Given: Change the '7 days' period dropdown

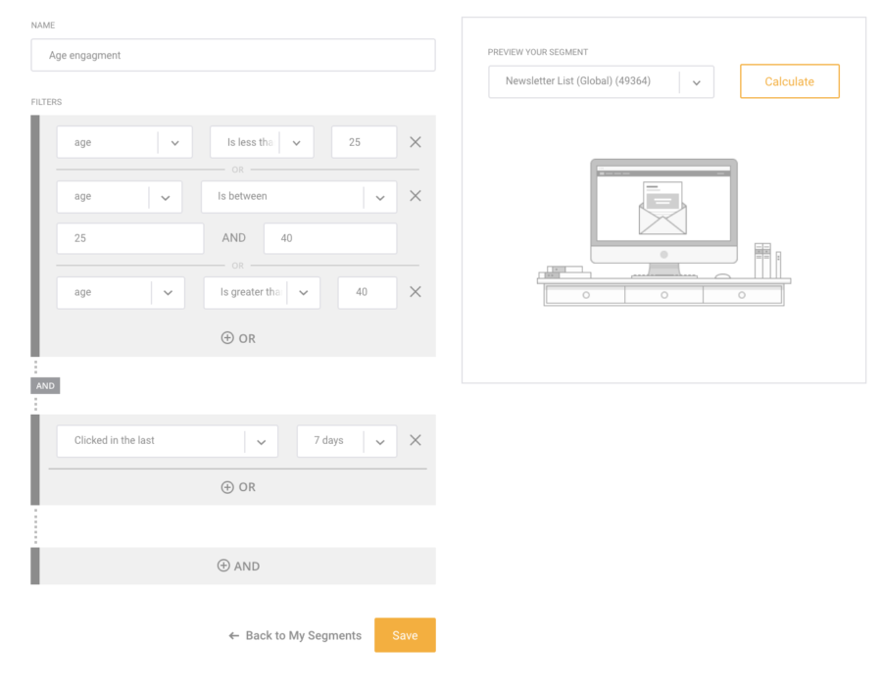Looking at the screenshot, I should pos(379,441).
